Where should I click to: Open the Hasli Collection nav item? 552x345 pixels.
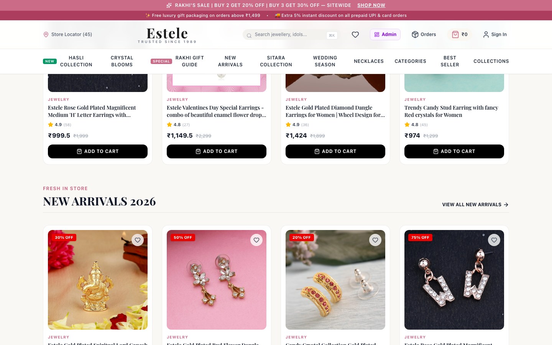pyautogui.click(x=76, y=61)
